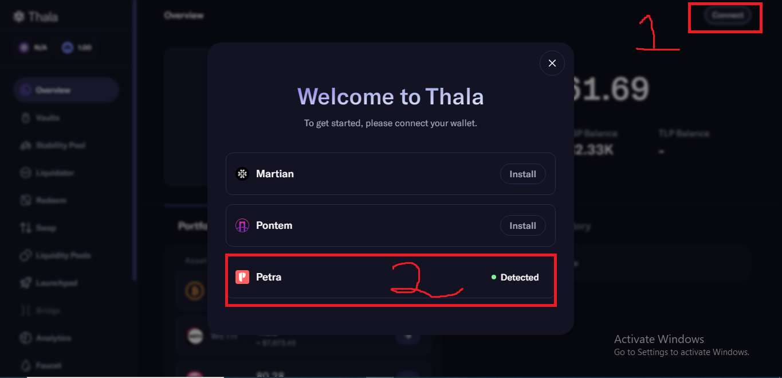Click the Connect button at top right
Viewport: 782px width, 378px height.
point(728,15)
